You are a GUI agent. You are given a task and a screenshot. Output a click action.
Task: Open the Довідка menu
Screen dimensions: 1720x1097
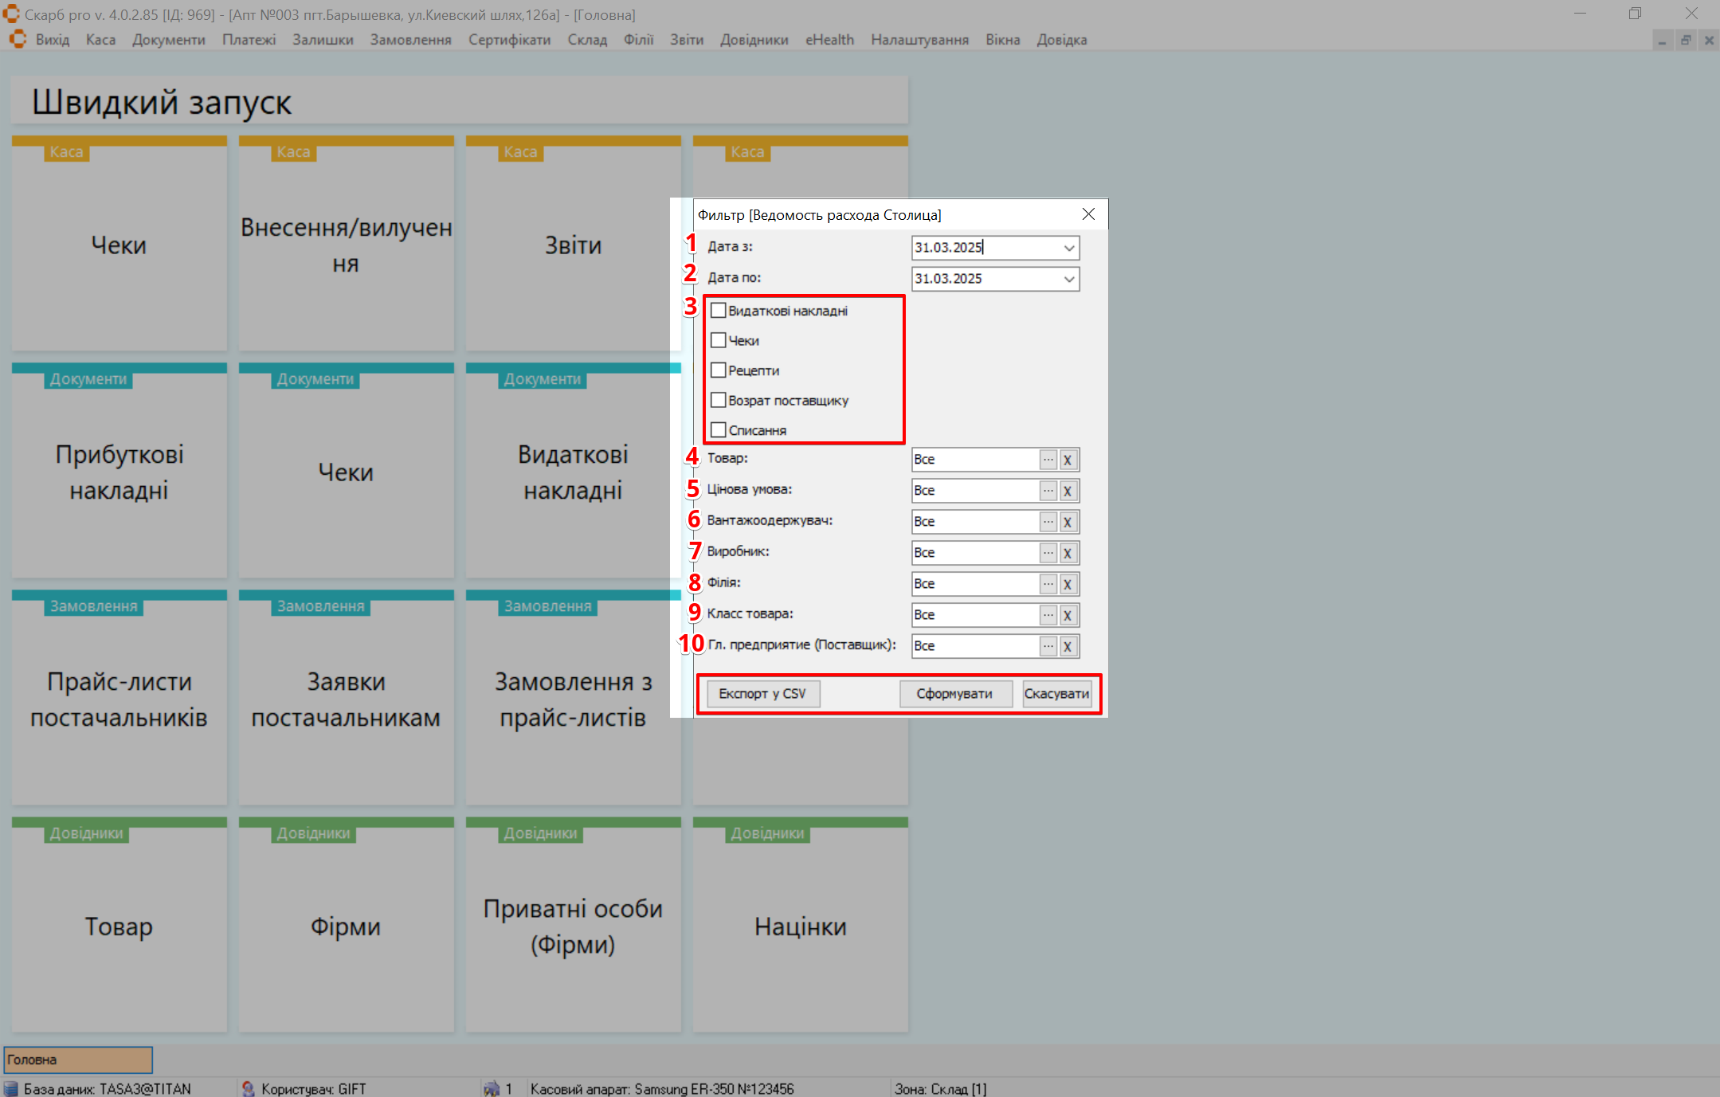1061,40
